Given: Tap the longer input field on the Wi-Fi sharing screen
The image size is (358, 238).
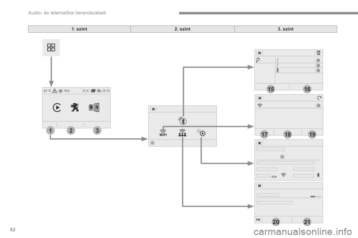Looking at the screenshot, I should pos(274,202).
